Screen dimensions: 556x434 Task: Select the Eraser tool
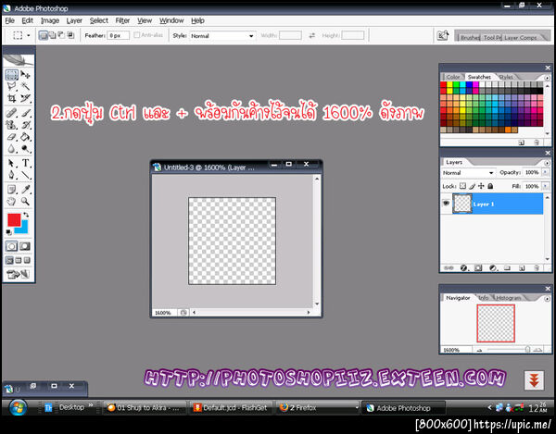(12, 137)
